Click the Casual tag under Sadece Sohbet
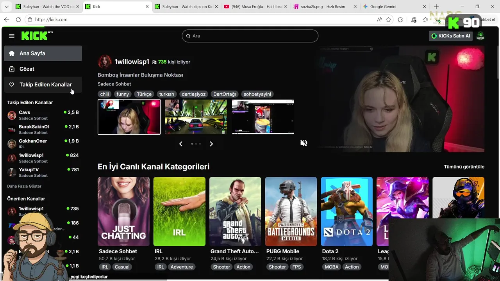Screen dimensions: 500x281 click(x=122, y=267)
